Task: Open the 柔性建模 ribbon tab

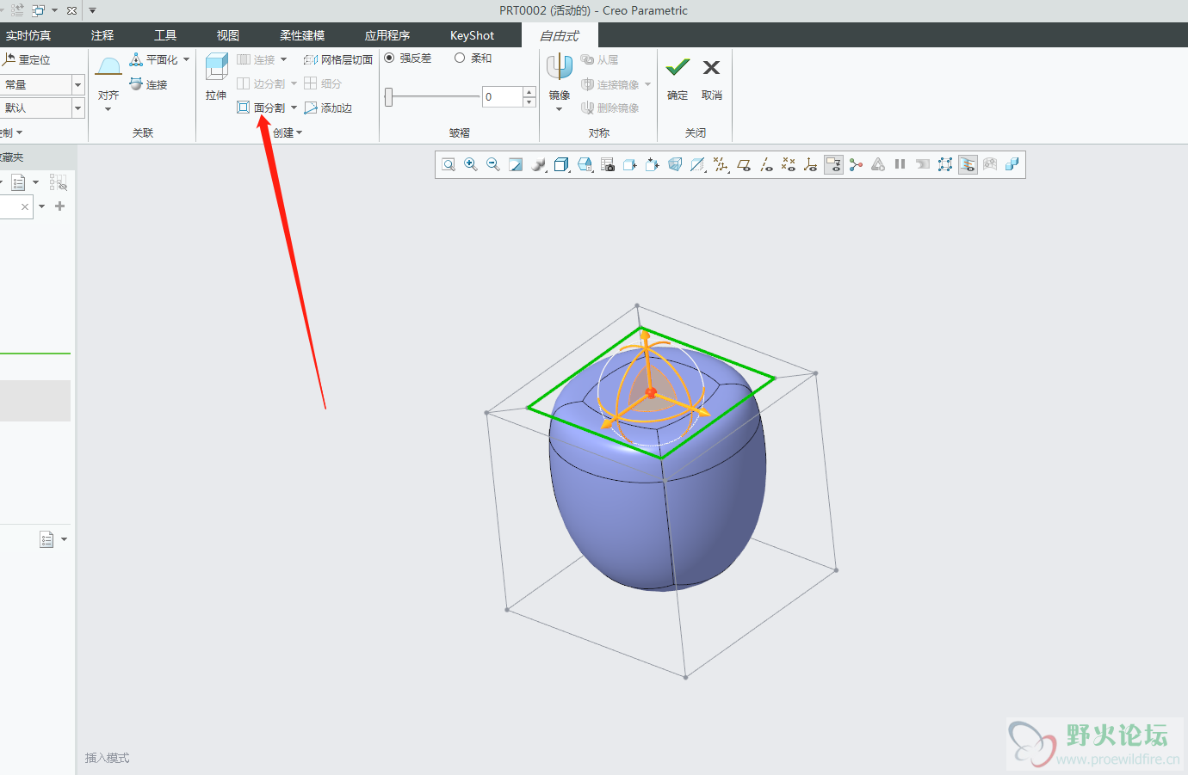Action: pos(302,35)
